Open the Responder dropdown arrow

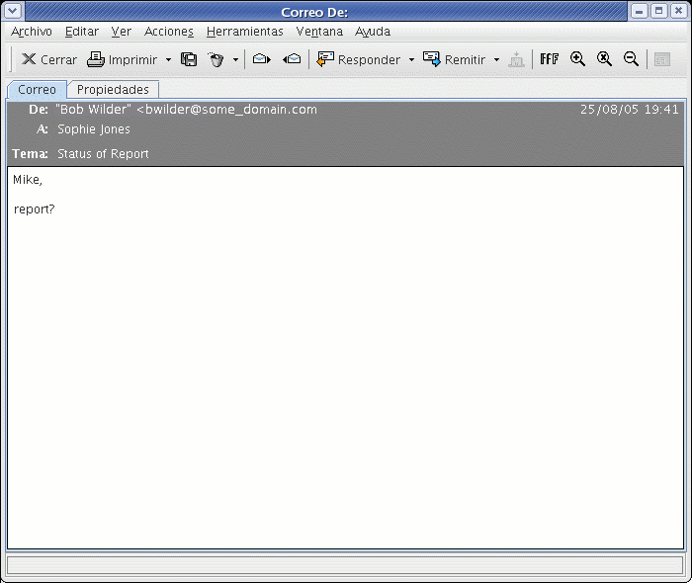coord(411,59)
